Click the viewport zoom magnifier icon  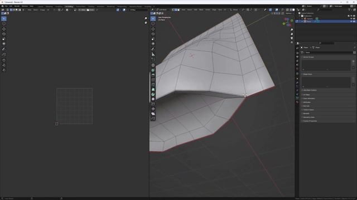tap(292, 30)
